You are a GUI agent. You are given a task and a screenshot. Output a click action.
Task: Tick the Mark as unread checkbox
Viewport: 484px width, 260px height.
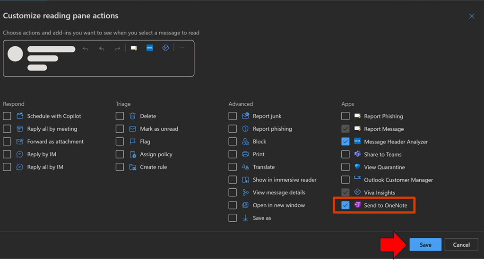click(120, 129)
